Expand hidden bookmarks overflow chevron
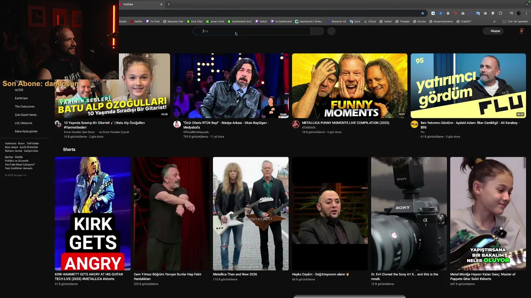 (x=494, y=22)
